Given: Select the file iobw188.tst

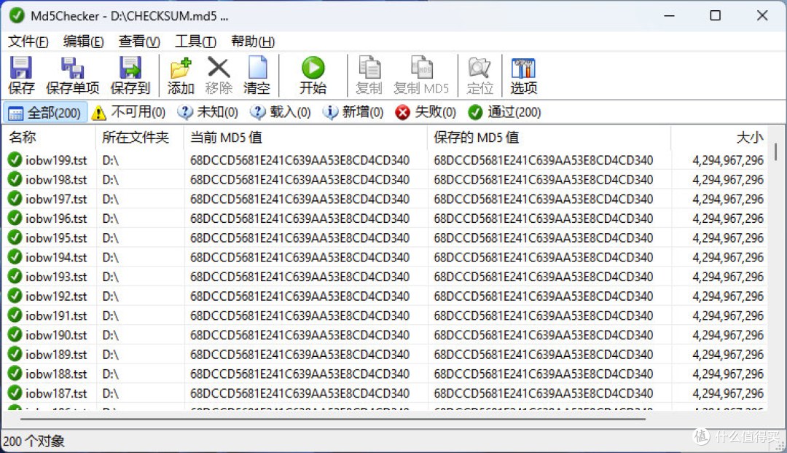Looking at the screenshot, I should (55, 374).
